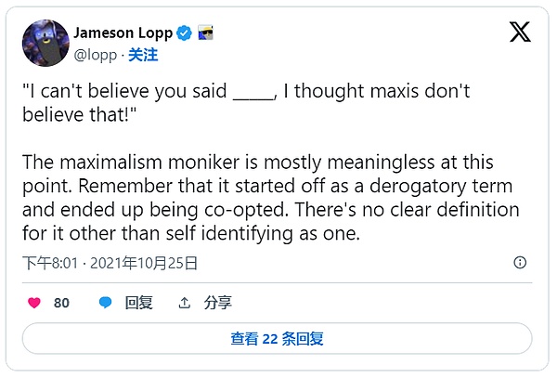The image size is (557, 378).
Task: Open Jameson Lopp's profile picture
Action: (x=45, y=43)
